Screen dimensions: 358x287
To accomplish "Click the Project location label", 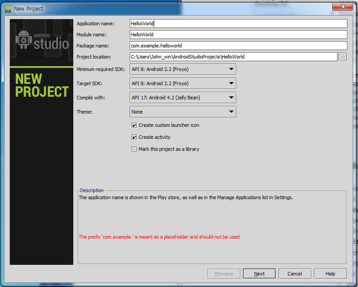I will click(x=94, y=57).
